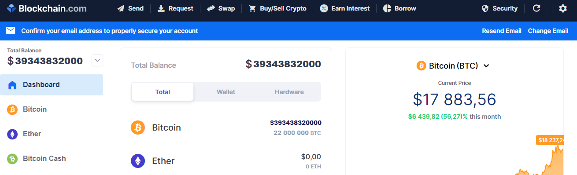Image resolution: width=577 pixels, height=175 pixels.
Task: Open Send via paper plane icon
Action: (x=121, y=8)
